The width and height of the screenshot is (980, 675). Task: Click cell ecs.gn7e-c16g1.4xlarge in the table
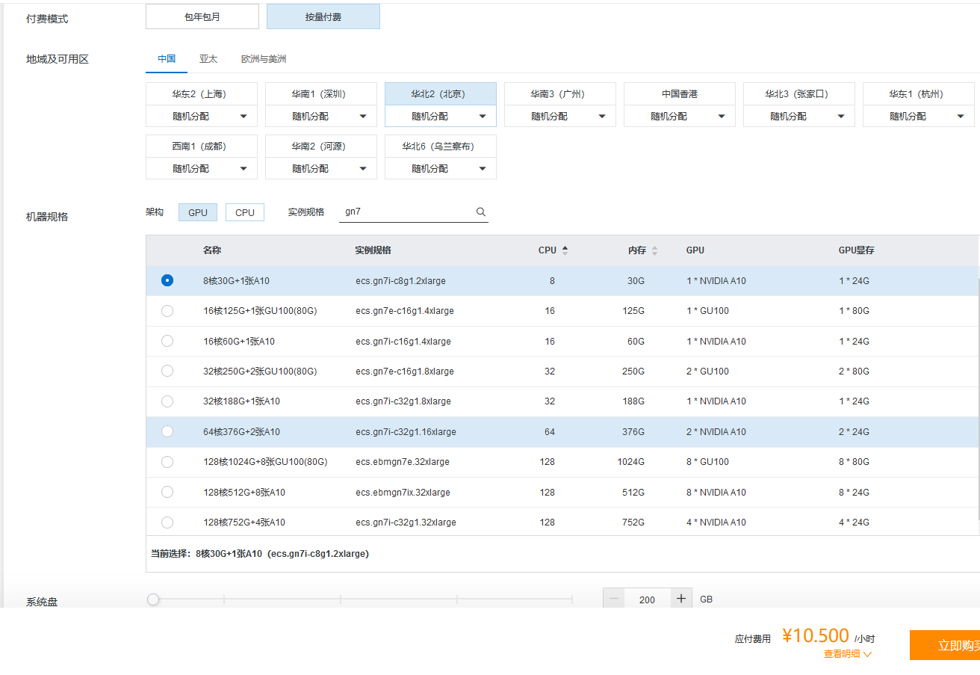[405, 311]
